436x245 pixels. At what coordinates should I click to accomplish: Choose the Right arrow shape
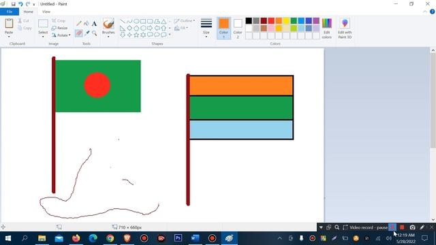150,28
